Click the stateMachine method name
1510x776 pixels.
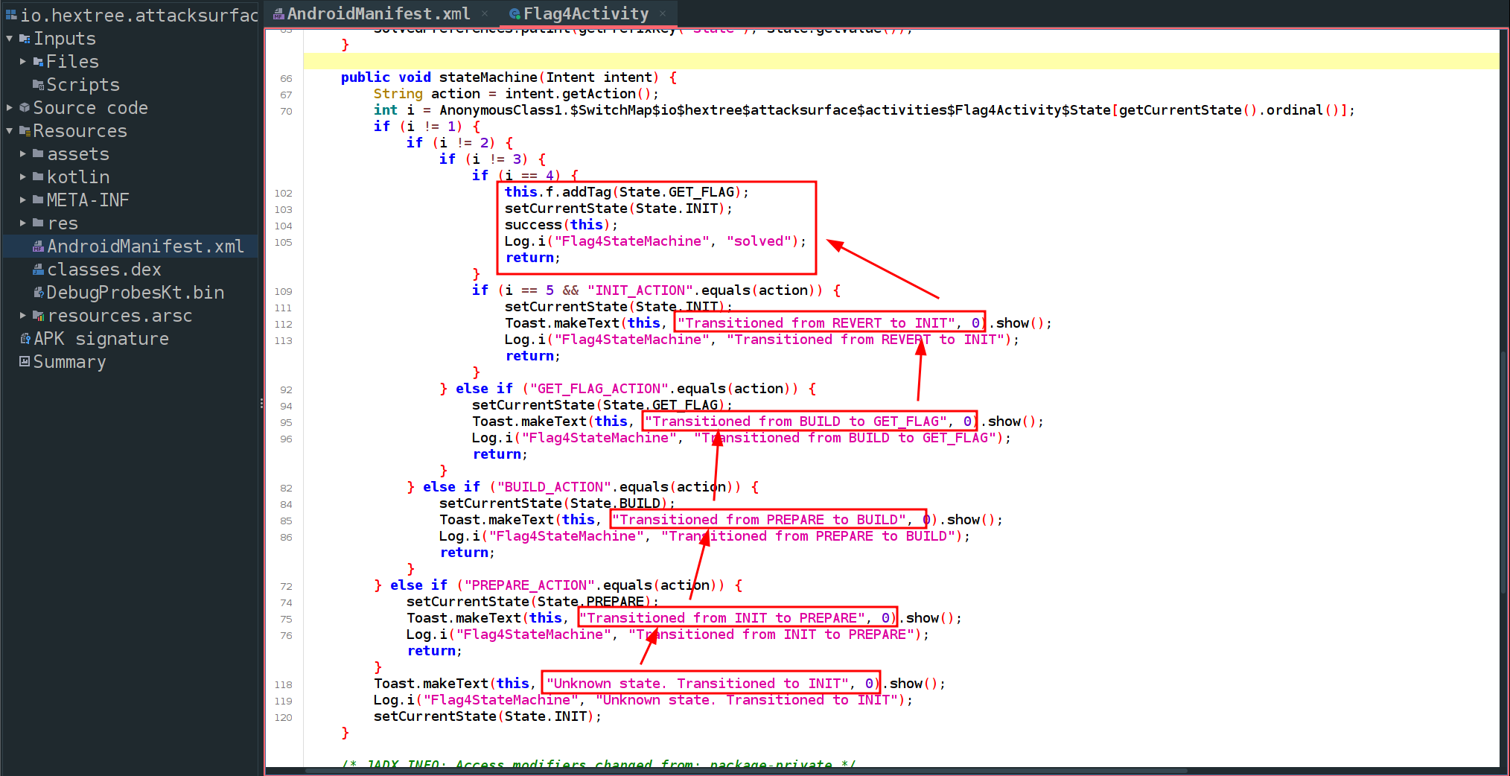488,77
